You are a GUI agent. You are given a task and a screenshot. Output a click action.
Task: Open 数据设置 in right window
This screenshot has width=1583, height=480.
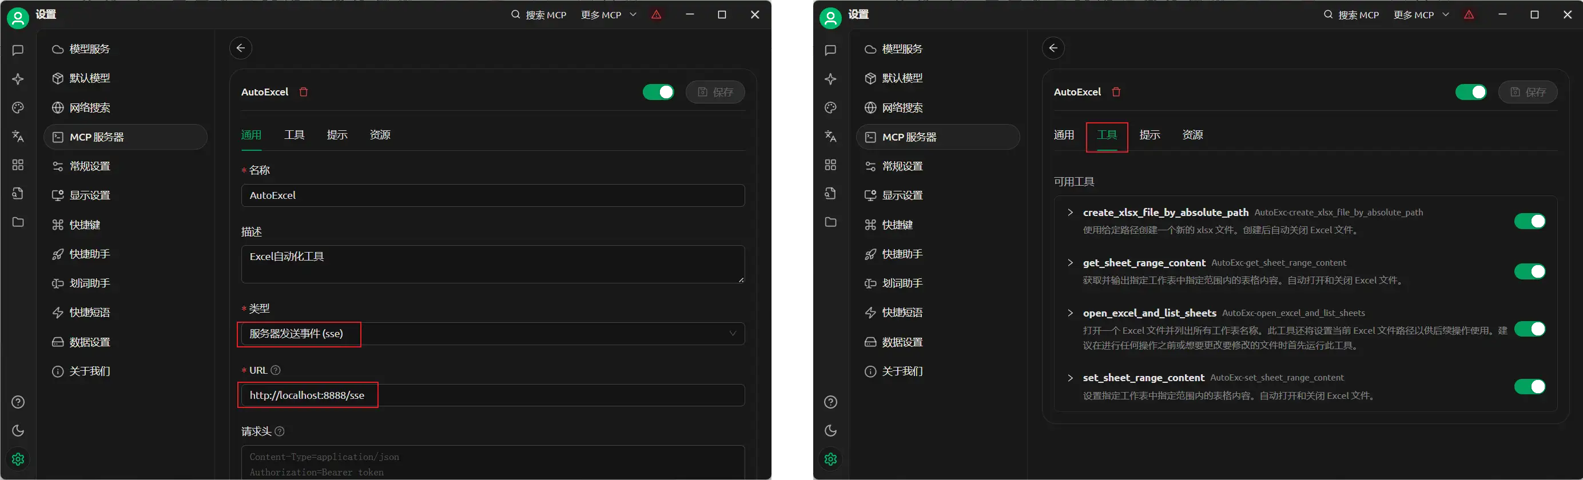(x=938, y=342)
